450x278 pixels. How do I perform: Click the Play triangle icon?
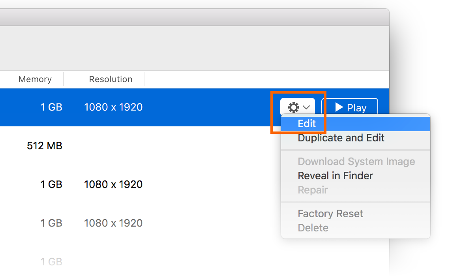[339, 107]
